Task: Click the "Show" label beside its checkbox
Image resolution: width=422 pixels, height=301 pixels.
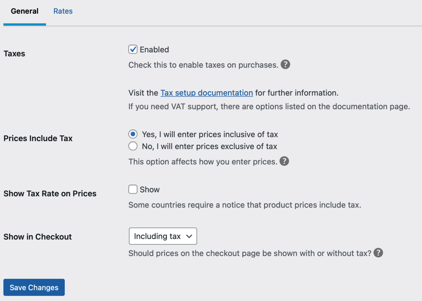Action: tap(151, 189)
